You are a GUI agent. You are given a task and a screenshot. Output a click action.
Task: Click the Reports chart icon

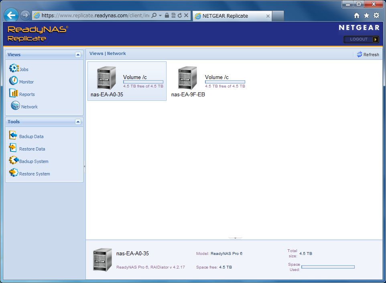coord(14,94)
